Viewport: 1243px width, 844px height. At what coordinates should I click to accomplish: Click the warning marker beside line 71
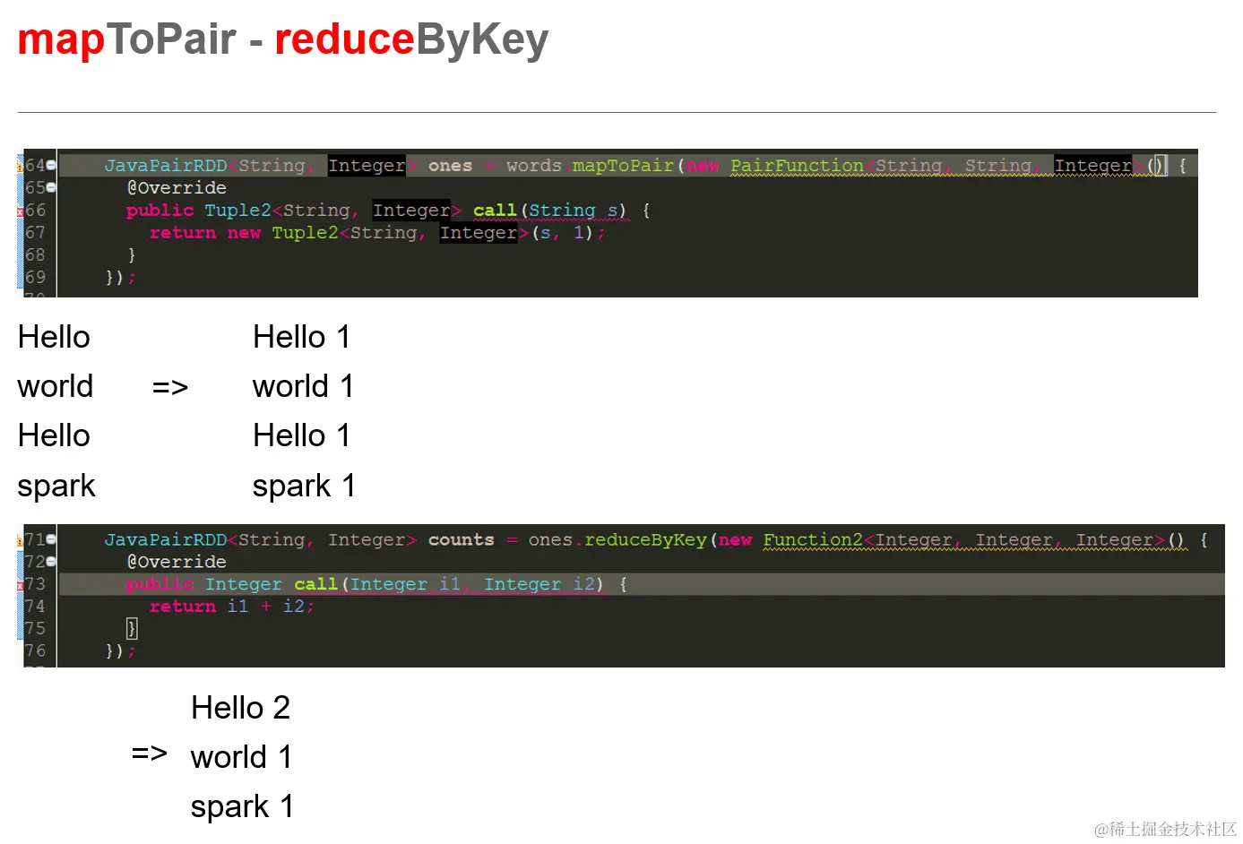[x=21, y=539]
